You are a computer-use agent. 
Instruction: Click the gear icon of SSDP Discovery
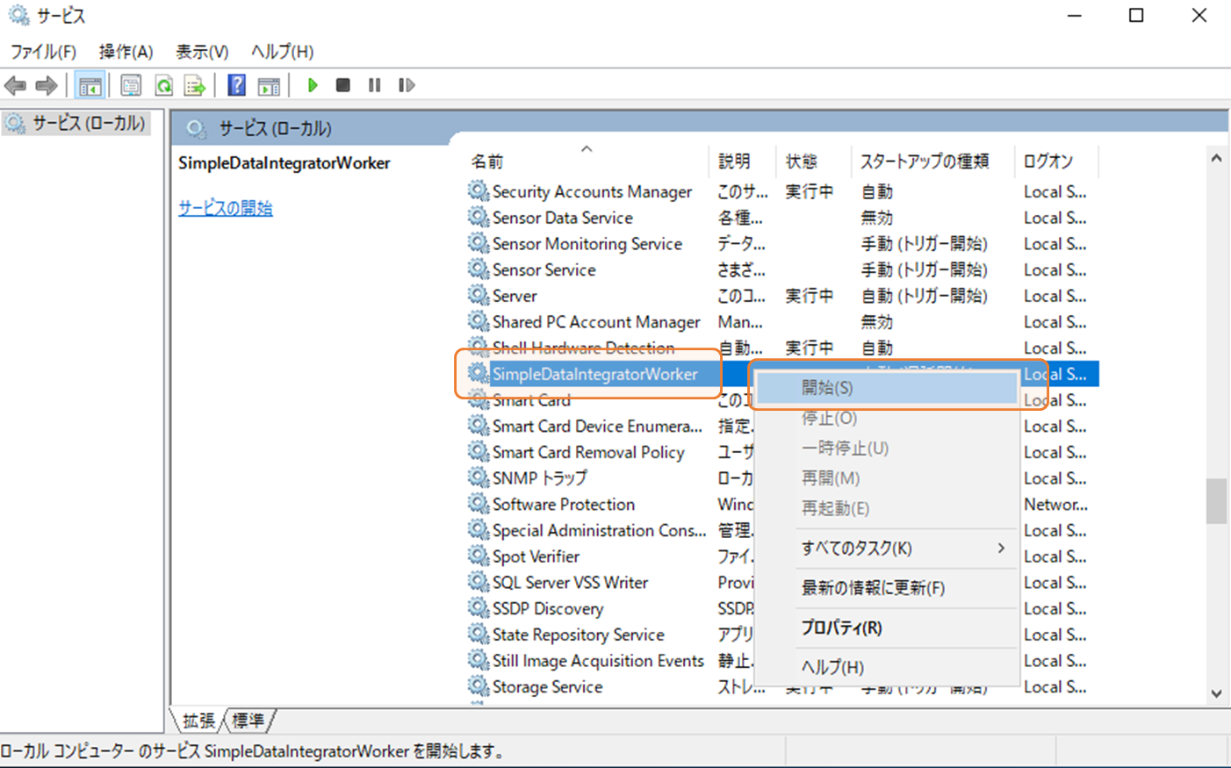tap(478, 608)
